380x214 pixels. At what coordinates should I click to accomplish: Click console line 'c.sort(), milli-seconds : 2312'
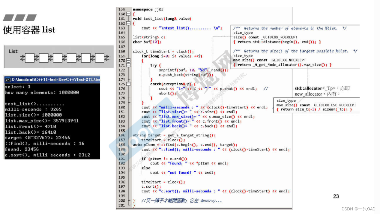(47, 155)
